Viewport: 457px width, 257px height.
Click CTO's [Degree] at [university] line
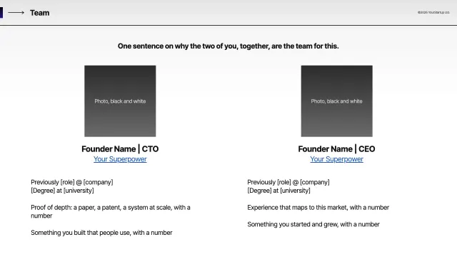click(x=62, y=191)
